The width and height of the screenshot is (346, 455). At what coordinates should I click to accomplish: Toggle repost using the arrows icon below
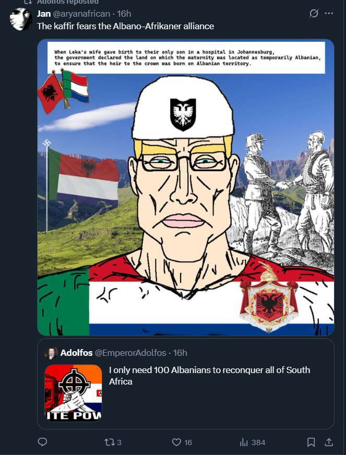(x=110, y=442)
